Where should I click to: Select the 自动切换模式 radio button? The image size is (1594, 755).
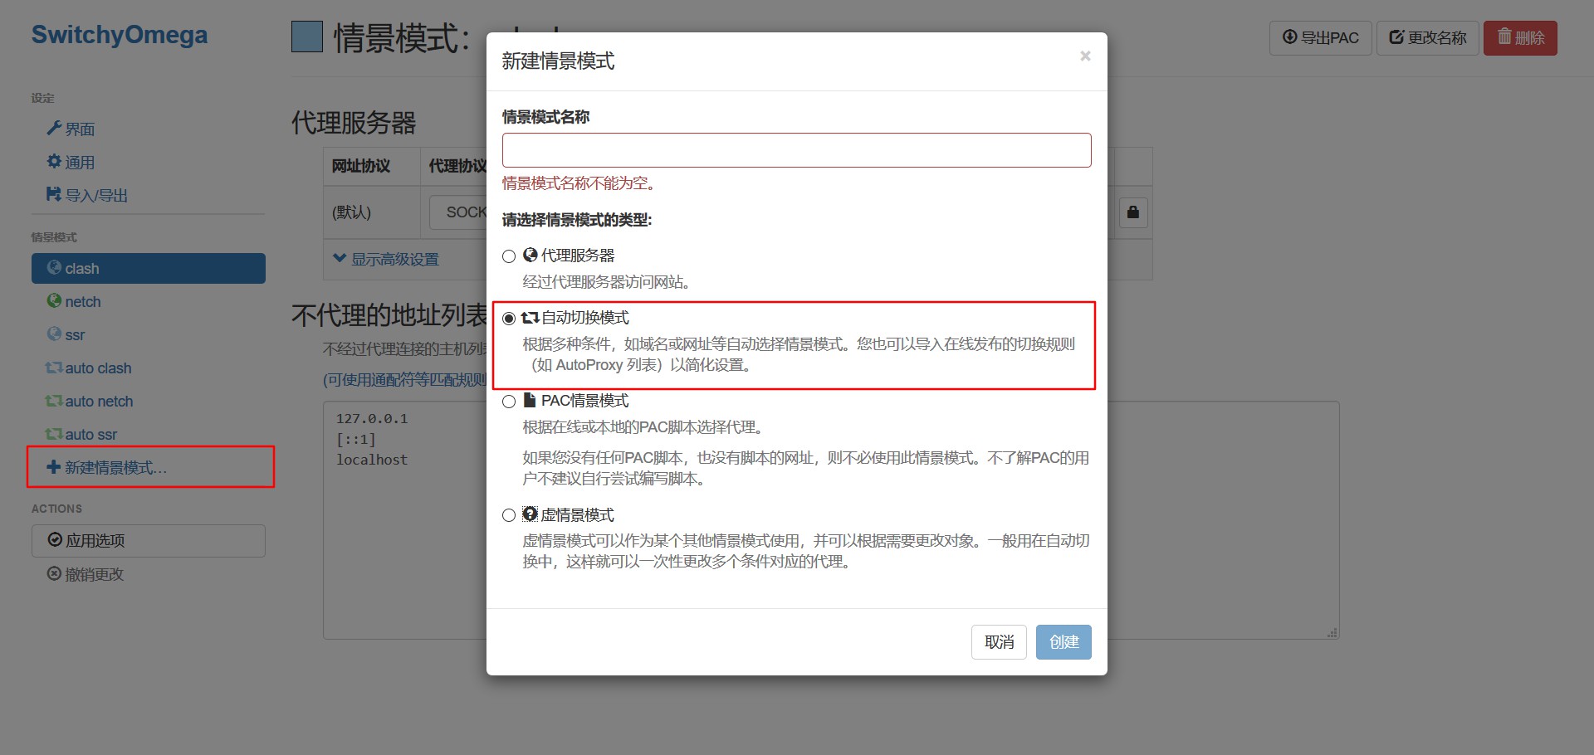click(509, 319)
